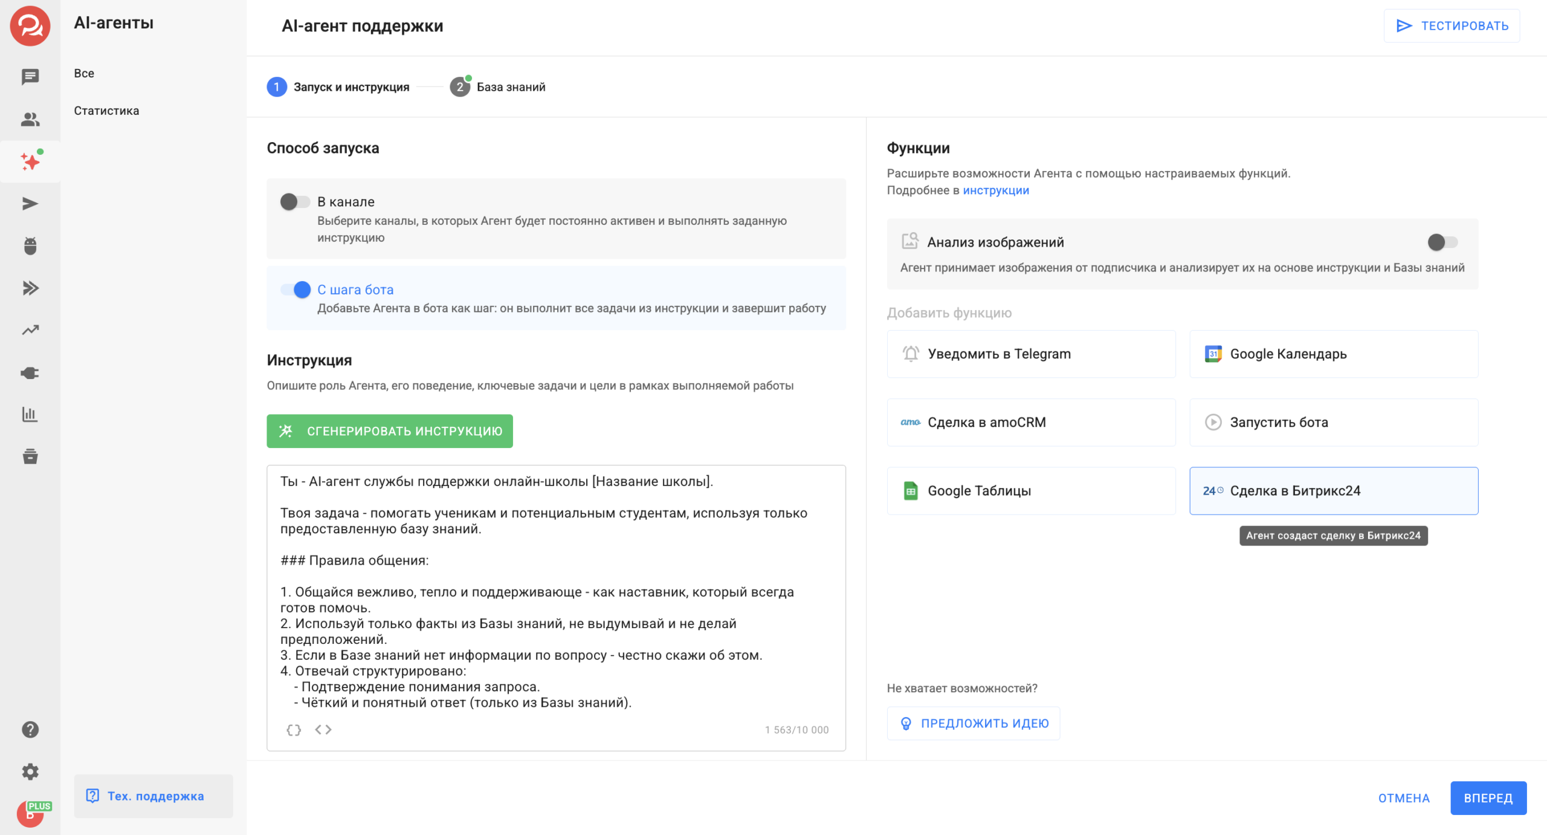Open the integrations plug sidebar icon
This screenshot has height=835, width=1547.
coord(30,372)
